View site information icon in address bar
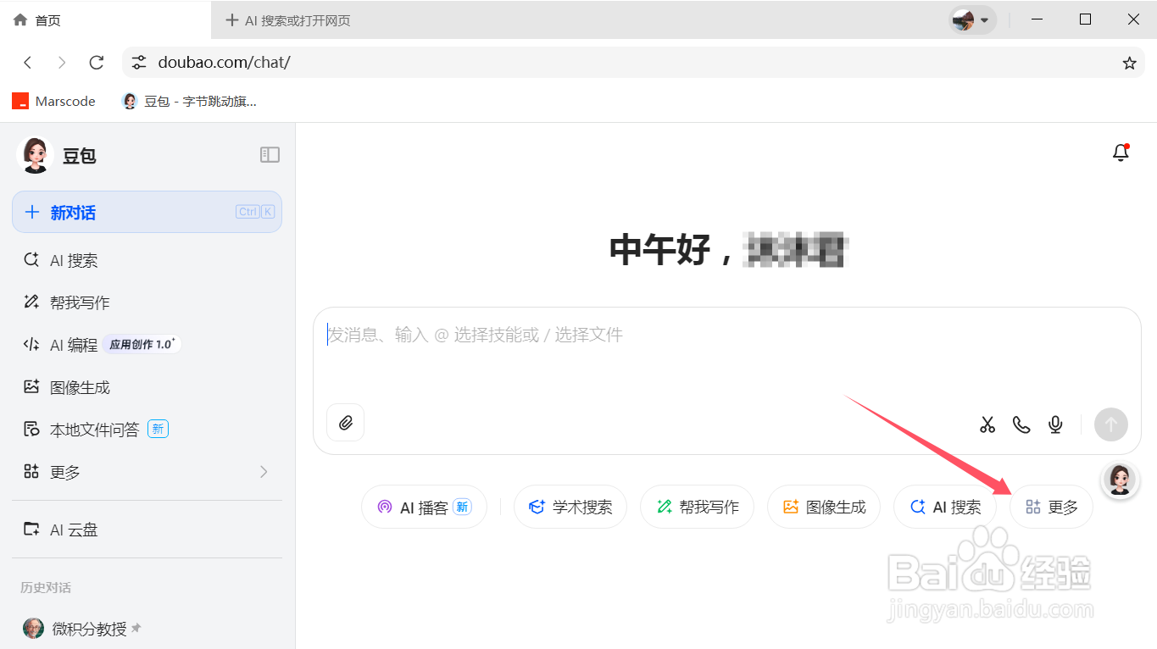This screenshot has height=649, width=1157. [x=139, y=63]
